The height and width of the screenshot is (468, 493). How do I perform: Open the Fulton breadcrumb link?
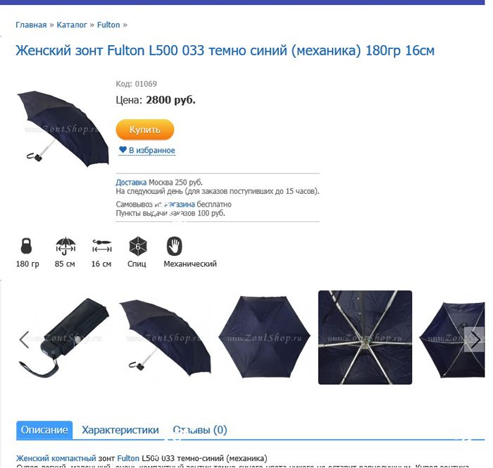coord(108,25)
